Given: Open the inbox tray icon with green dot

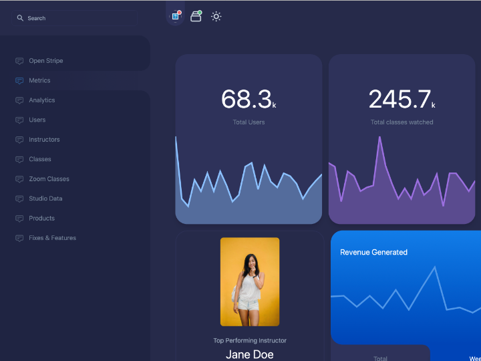Looking at the screenshot, I should point(196,16).
